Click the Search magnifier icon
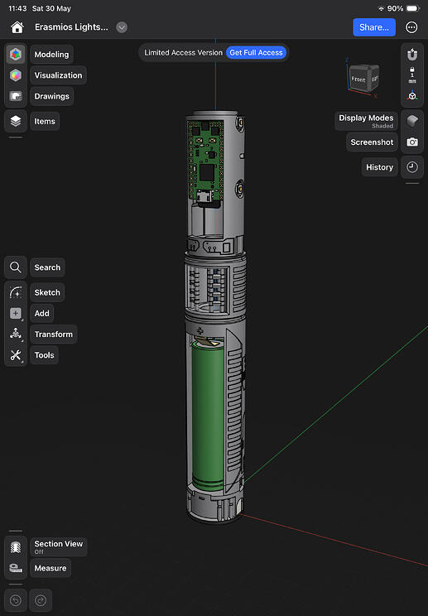The width and height of the screenshot is (428, 616). (x=16, y=267)
